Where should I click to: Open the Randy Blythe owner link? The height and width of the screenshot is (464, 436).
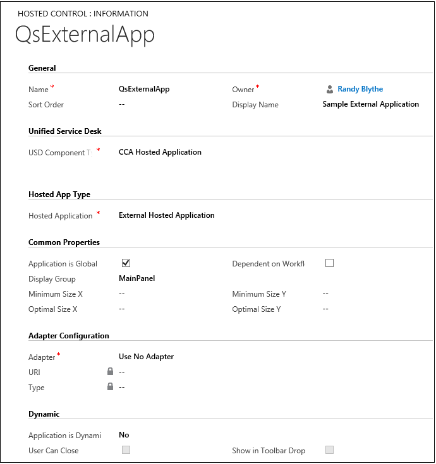point(360,89)
